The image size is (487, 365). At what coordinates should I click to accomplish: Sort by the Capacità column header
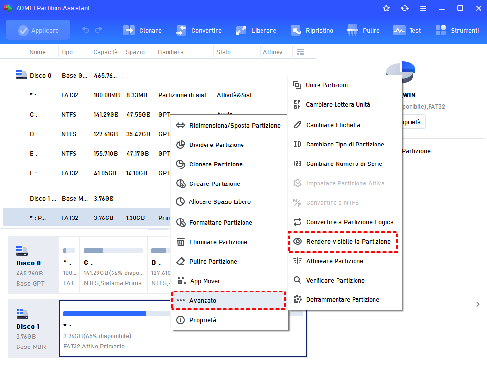[106, 52]
